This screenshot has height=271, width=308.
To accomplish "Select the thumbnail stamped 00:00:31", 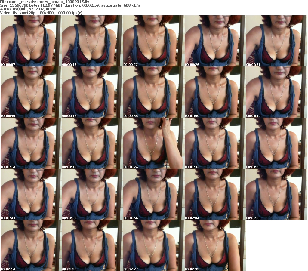I will click(276, 41).
